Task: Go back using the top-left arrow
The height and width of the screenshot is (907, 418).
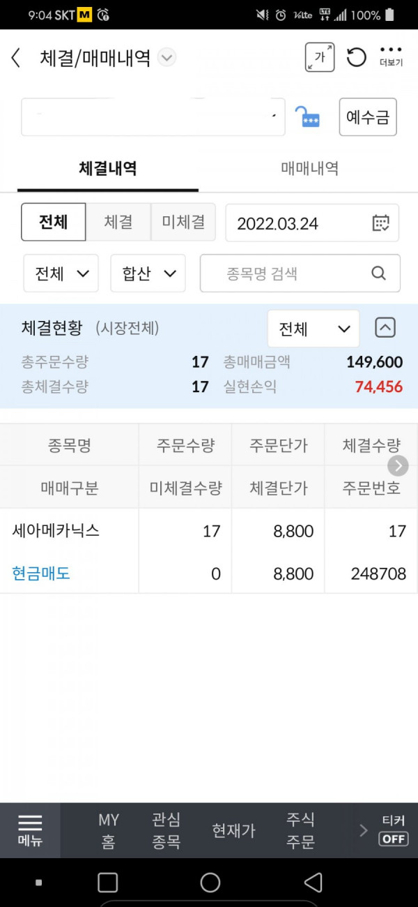Action: click(16, 58)
